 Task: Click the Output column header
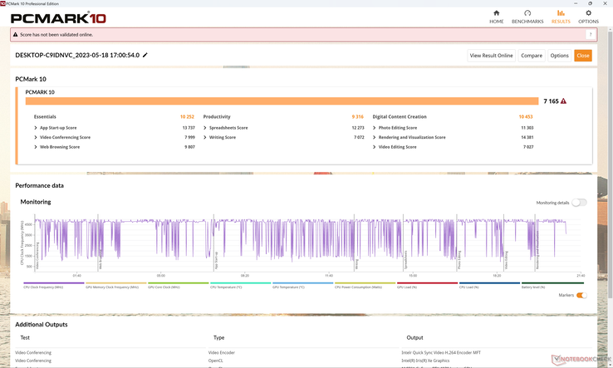coord(414,337)
